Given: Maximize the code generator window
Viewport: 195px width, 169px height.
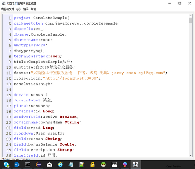Looking at the screenshot, I should pyautogui.click(x=179, y=4).
